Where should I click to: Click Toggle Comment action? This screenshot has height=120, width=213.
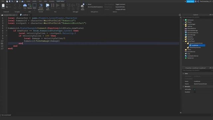click(x=120, y=4)
